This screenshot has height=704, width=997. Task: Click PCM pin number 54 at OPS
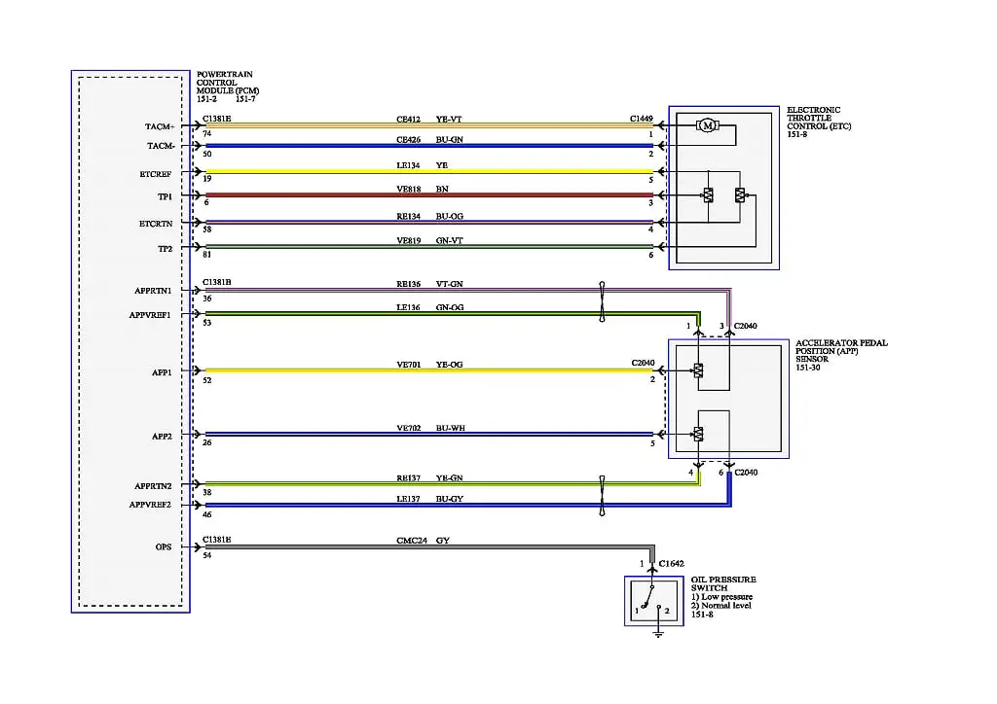click(207, 555)
